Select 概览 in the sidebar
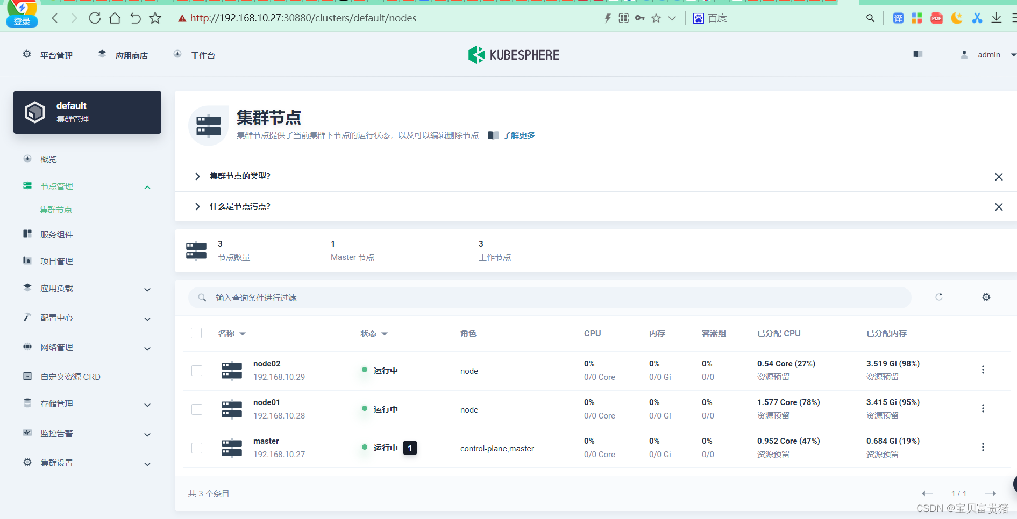 [48, 159]
